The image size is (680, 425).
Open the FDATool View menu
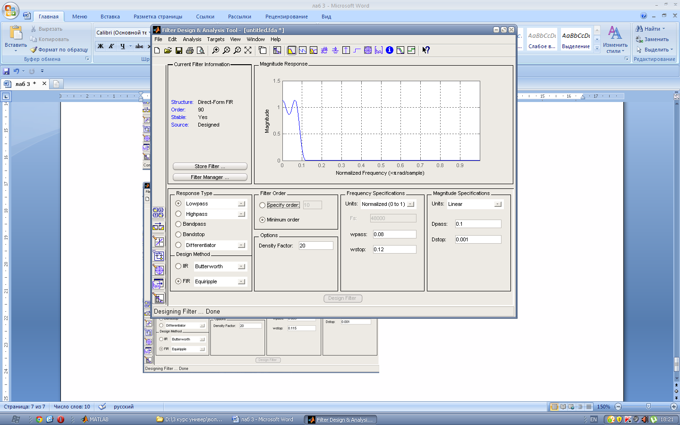tap(235, 39)
